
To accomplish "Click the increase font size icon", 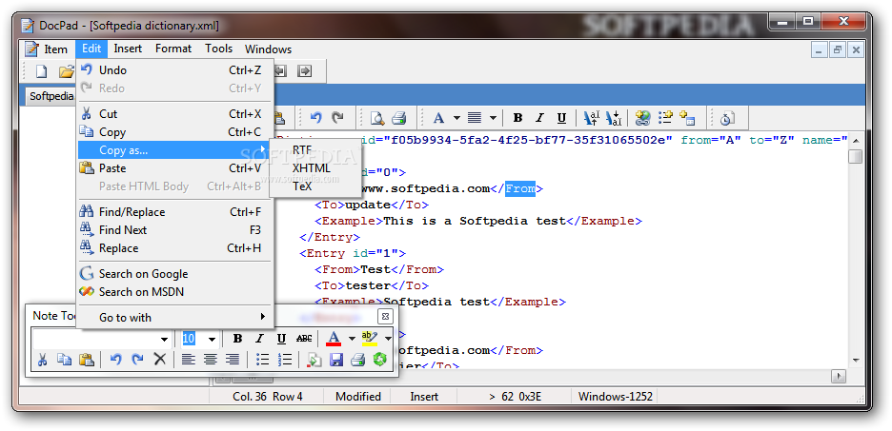I will coord(592,118).
